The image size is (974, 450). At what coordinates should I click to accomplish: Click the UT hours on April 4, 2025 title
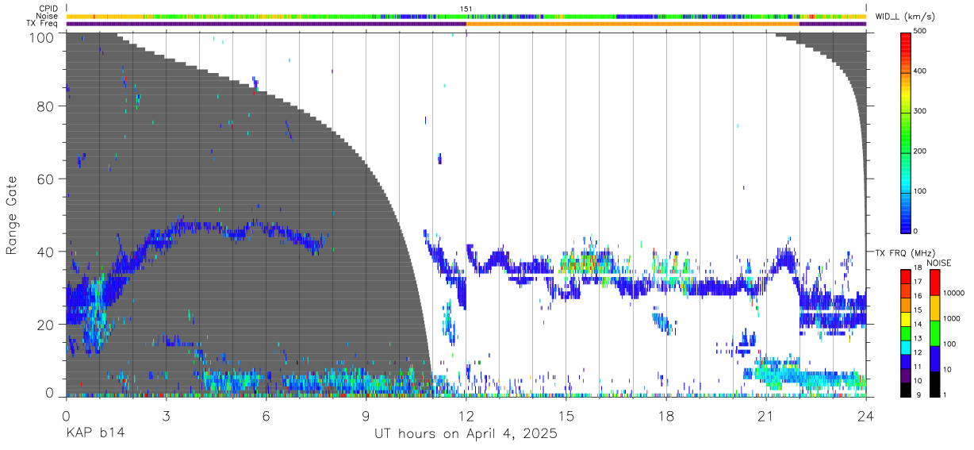point(466,434)
